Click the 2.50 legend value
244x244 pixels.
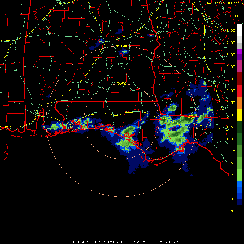pos(231,103)
